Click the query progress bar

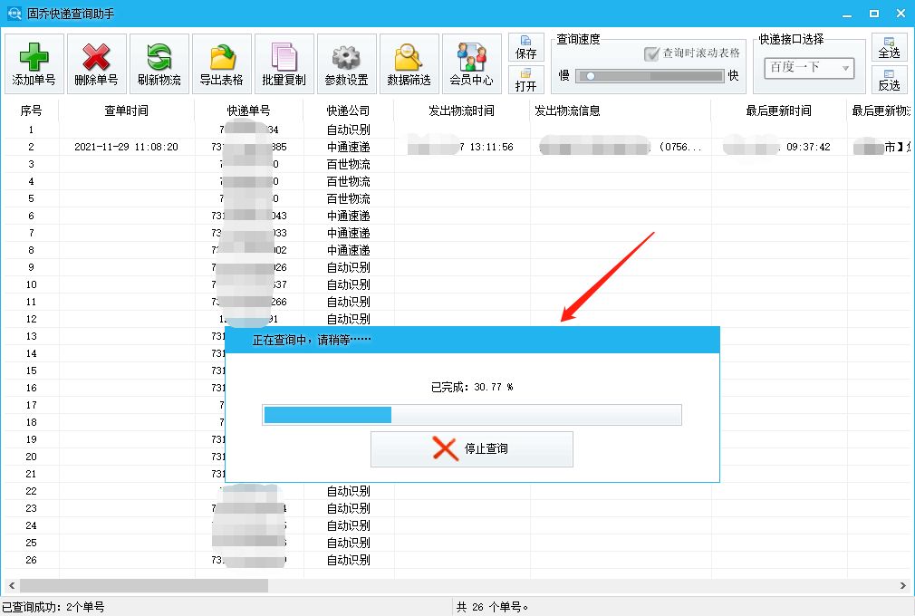(471, 415)
